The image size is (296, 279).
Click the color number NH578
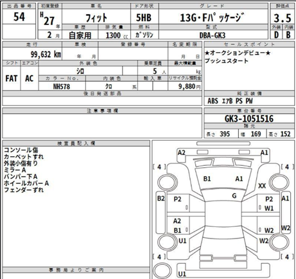(x=62, y=87)
